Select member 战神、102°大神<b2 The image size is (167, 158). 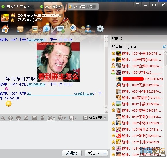point(137,73)
